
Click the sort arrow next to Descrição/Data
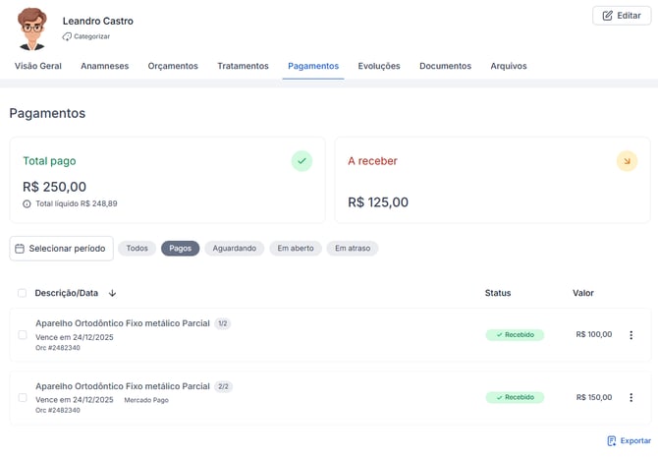[112, 293]
